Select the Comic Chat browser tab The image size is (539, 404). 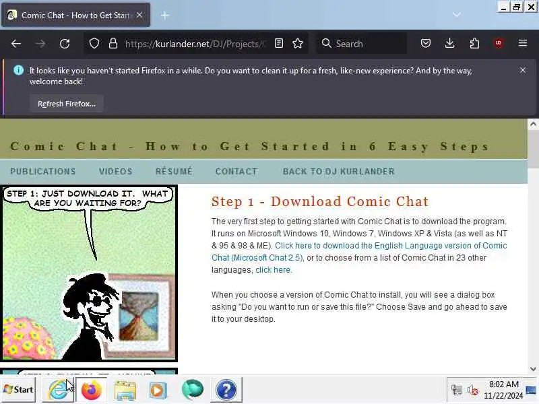pyautogui.click(x=75, y=15)
